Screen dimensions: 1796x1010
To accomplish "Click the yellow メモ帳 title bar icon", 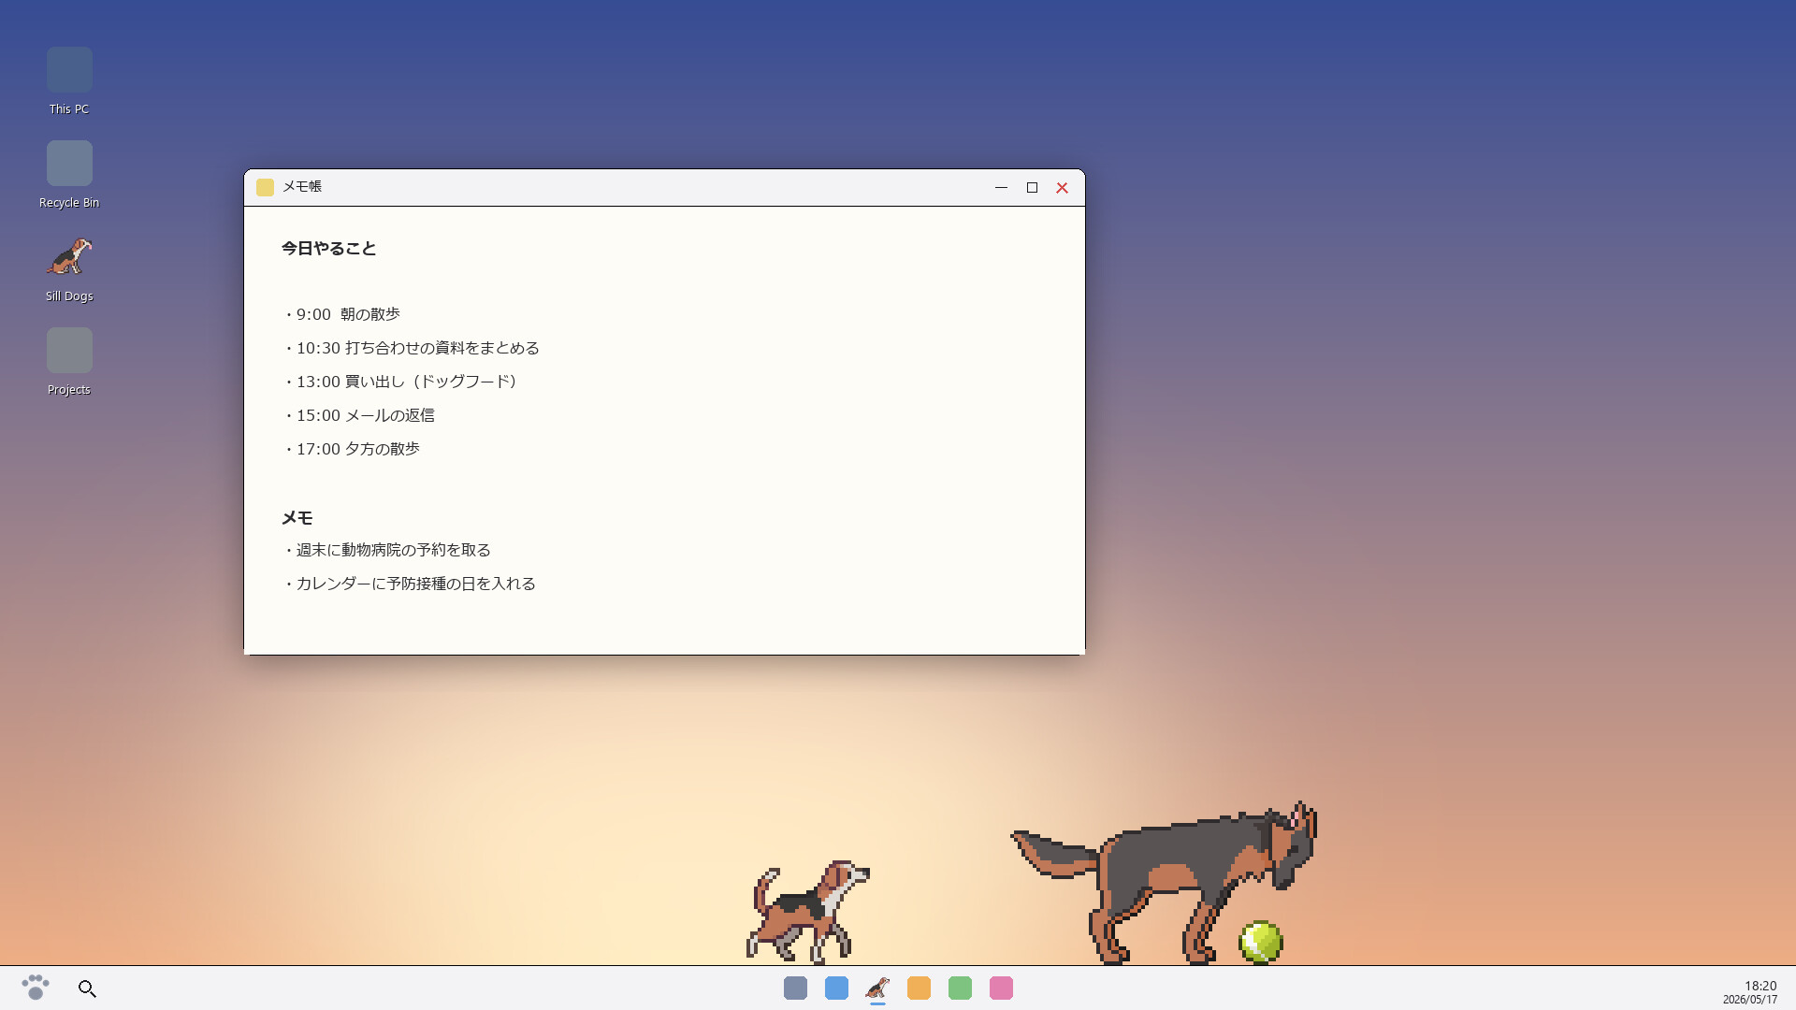I will click(265, 187).
